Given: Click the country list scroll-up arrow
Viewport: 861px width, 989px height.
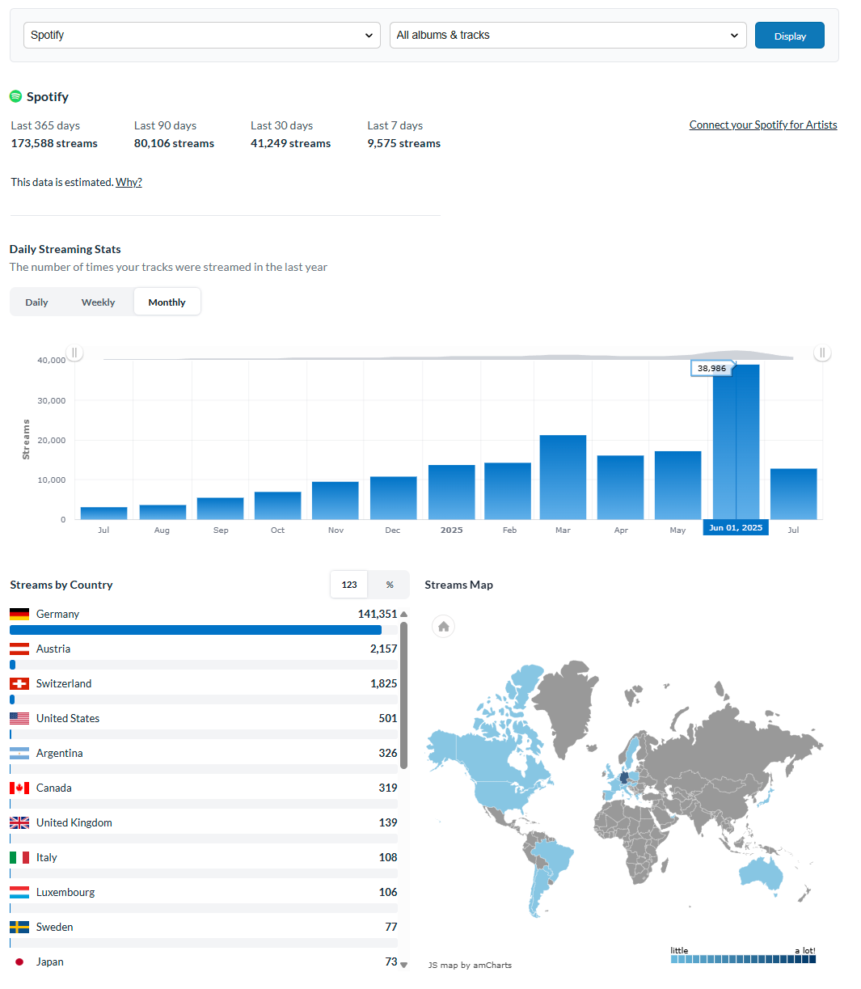Looking at the screenshot, I should point(404,614).
